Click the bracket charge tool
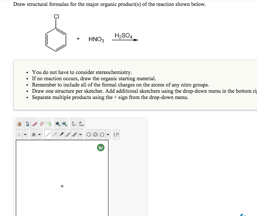 116,134
